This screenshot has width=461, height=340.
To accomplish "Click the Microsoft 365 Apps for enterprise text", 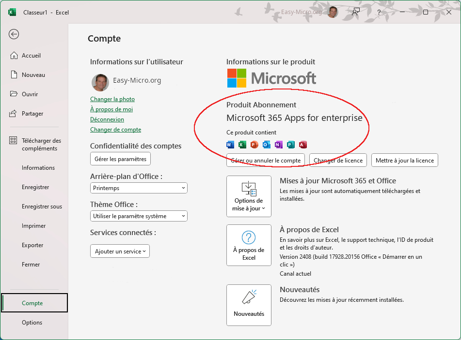I will [294, 118].
